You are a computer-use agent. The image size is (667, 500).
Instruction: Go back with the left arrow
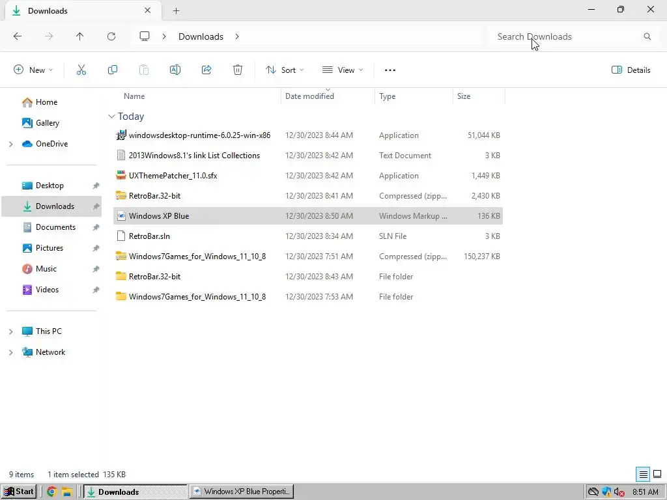18,36
